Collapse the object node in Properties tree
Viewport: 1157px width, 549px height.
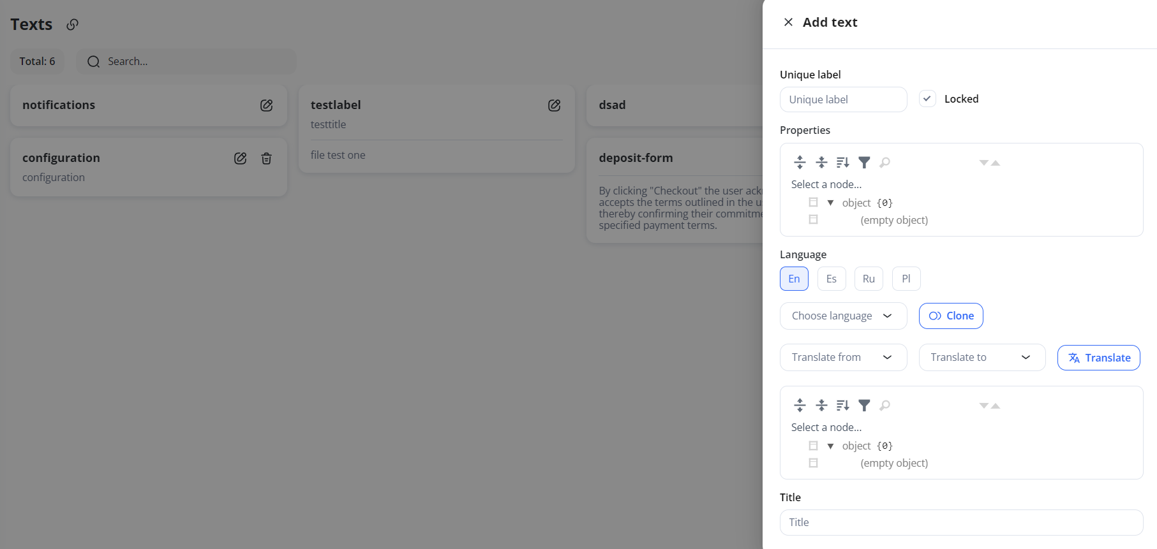[x=830, y=203]
